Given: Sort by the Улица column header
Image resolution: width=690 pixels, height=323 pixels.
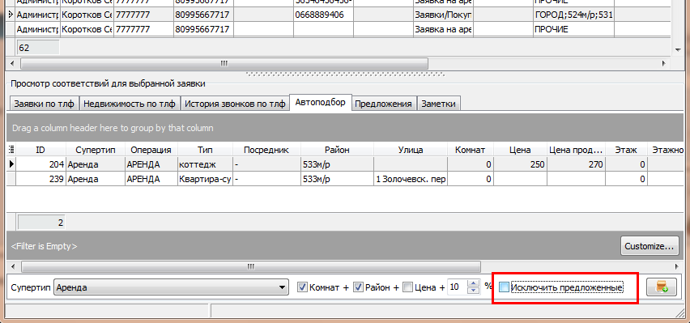Looking at the screenshot, I should click(411, 150).
